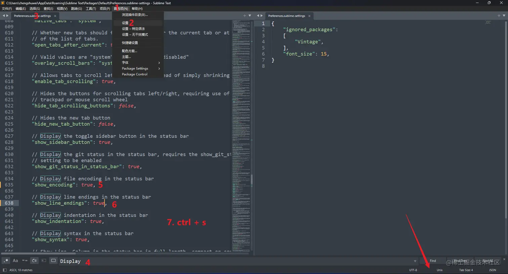Open the 视图(V) menu
Screen dimensions: 508x274
click(62, 9)
